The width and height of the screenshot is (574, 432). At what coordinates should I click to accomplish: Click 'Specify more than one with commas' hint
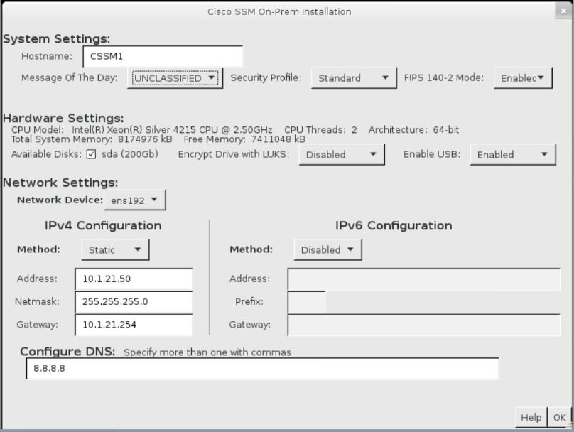point(207,352)
